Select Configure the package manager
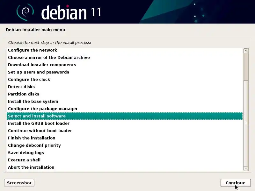The image size is (255, 191). tap(125, 109)
